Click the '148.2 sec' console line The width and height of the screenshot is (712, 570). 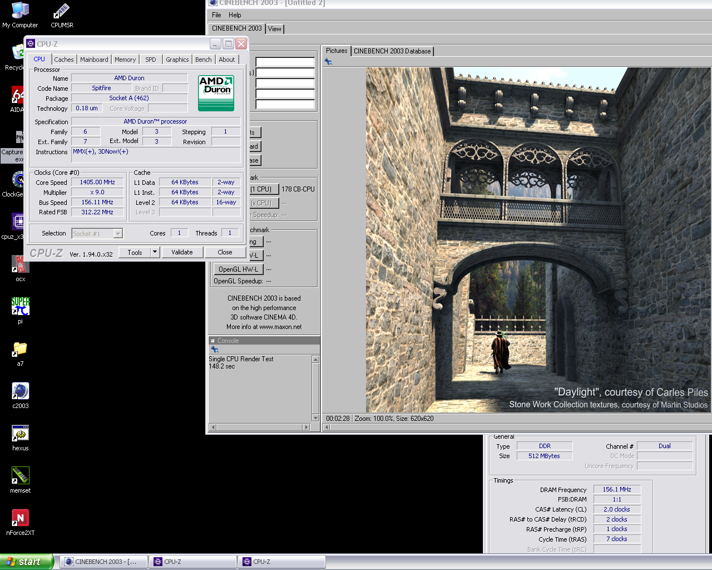tap(222, 366)
